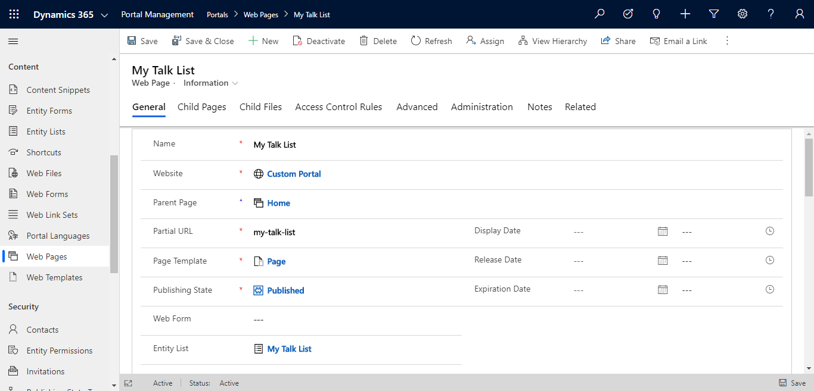This screenshot has width=814, height=391.
Task: Open the Expiration Date time picker
Action: point(770,289)
